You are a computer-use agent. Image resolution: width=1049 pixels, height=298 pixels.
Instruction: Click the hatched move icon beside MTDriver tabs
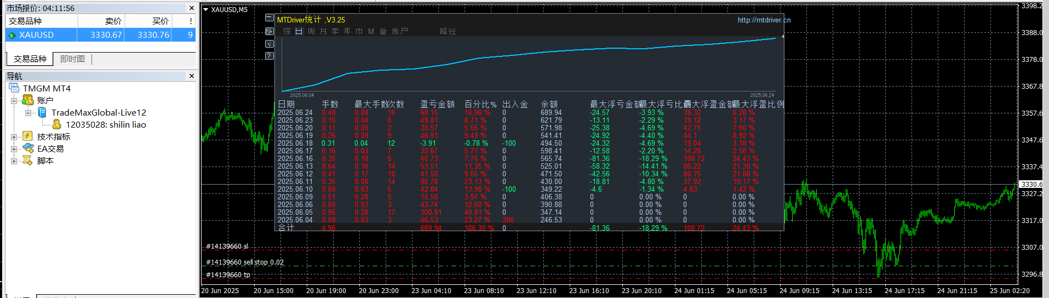point(270,31)
